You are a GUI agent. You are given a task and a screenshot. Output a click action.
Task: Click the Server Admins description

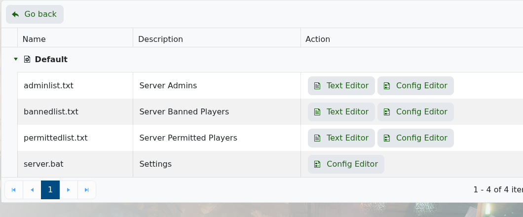click(168, 86)
